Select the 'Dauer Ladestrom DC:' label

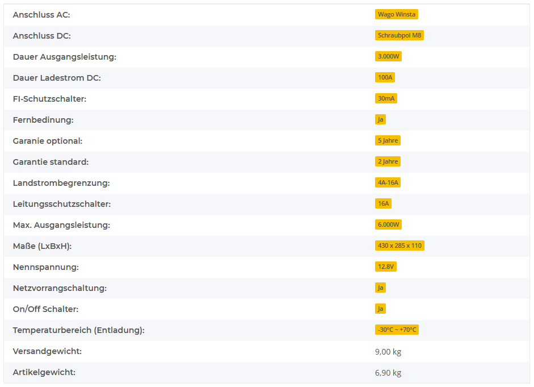(x=57, y=78)
